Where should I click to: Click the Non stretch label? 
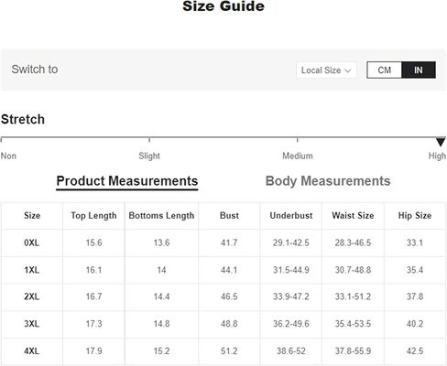(8, 156)
